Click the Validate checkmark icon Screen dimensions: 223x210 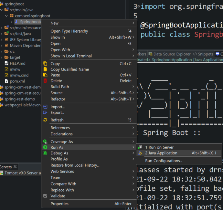(45, 196)
